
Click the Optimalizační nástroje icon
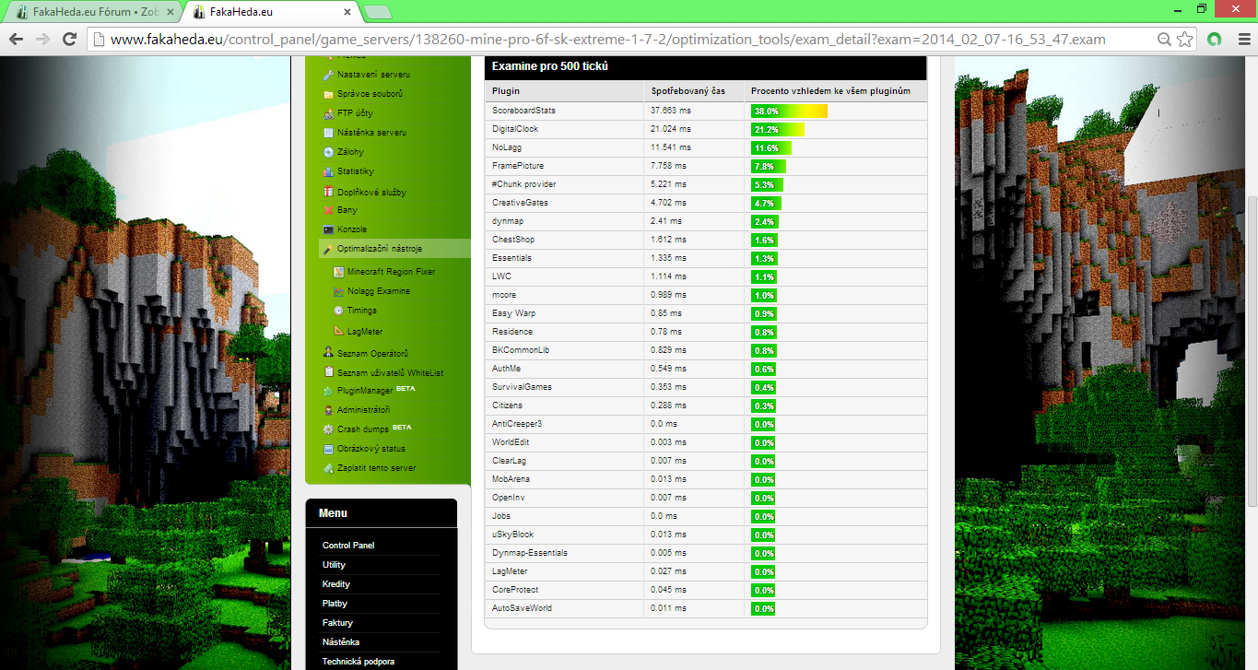tap(328, 249)
